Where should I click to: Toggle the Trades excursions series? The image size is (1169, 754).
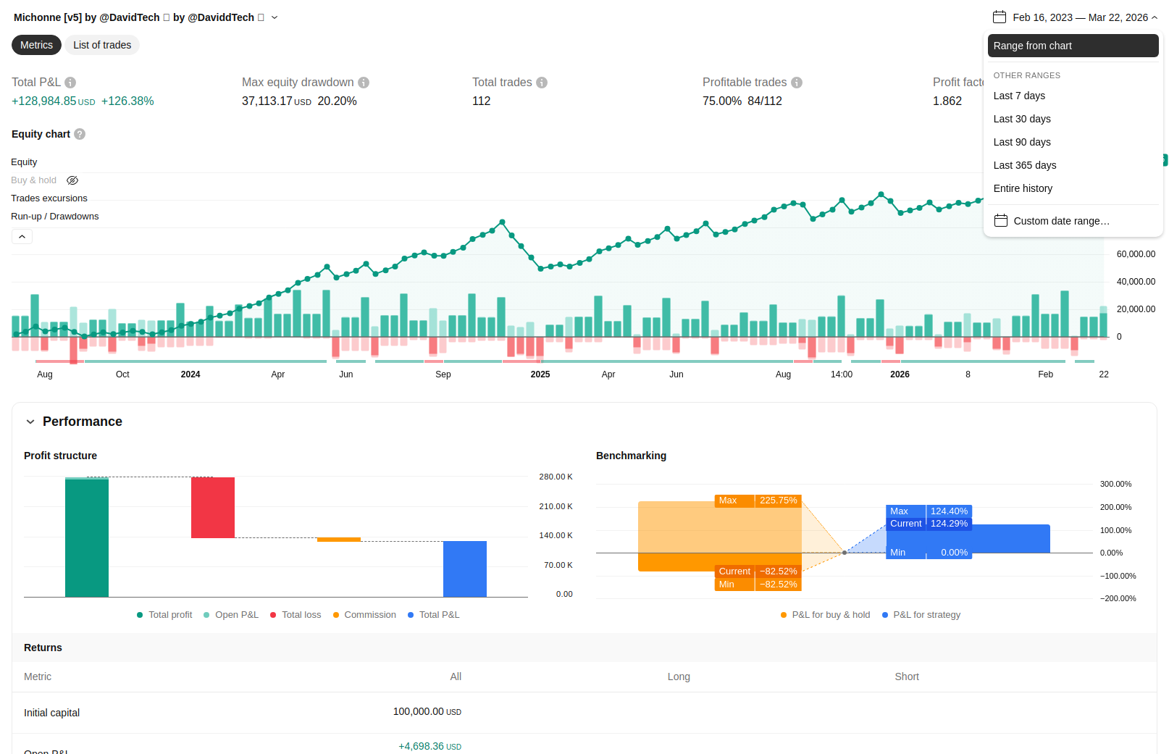[x=49, y=198]
